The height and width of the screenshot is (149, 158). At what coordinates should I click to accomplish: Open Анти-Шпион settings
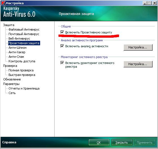(x=18, y=48)
